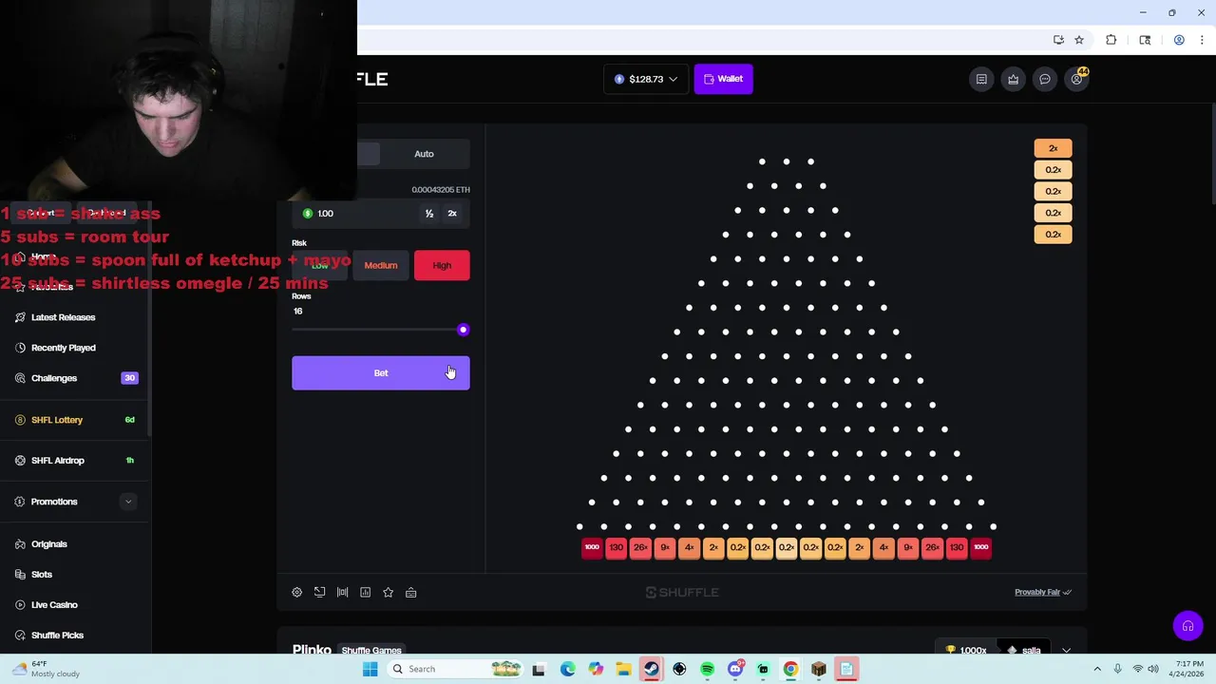Screen dimensions: 1216x684
Task: Open profile icon with 44 badge
Action: pos(1077,79)
